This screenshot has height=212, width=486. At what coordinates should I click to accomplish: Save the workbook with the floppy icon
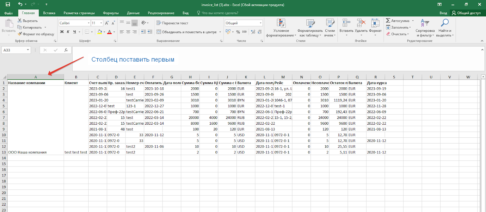8,4
